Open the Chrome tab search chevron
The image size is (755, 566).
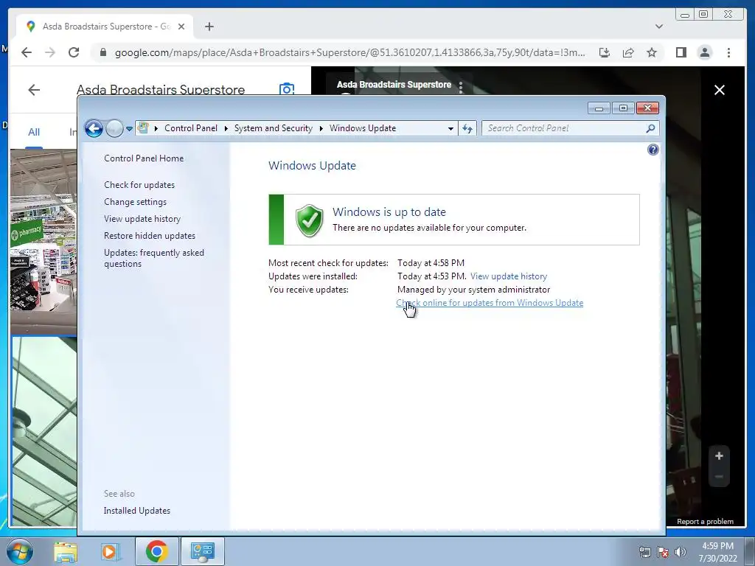pos(659,27)
